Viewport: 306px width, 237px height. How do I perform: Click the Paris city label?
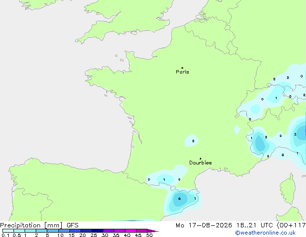click(182, 72)
